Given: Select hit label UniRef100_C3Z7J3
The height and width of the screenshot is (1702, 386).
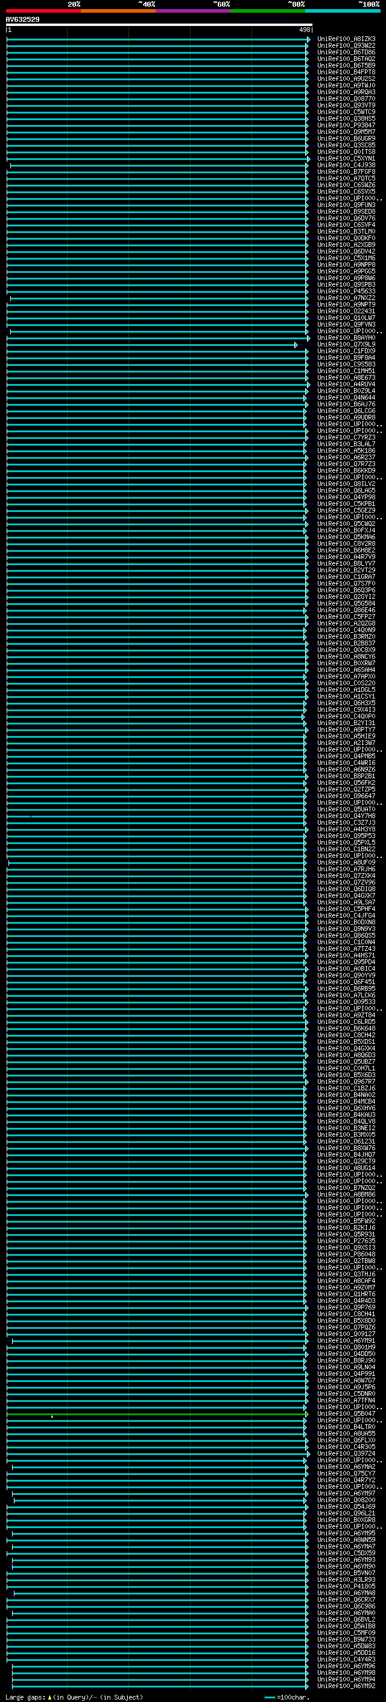Looking at the screenshot, I should tap(346, 822).
